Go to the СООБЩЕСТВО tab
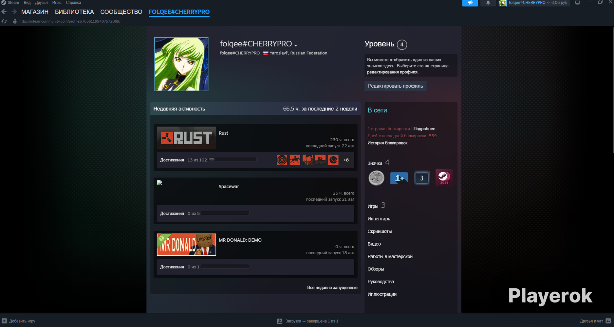 [x=121, y=12]
